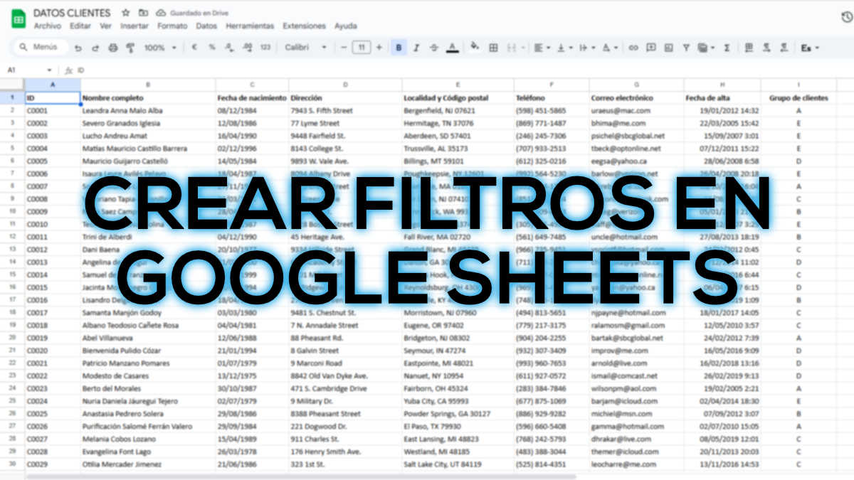Viewport: 854px width, 480px height.
Task: Open the 100% zoom dropdown
Action: (160, 48)
